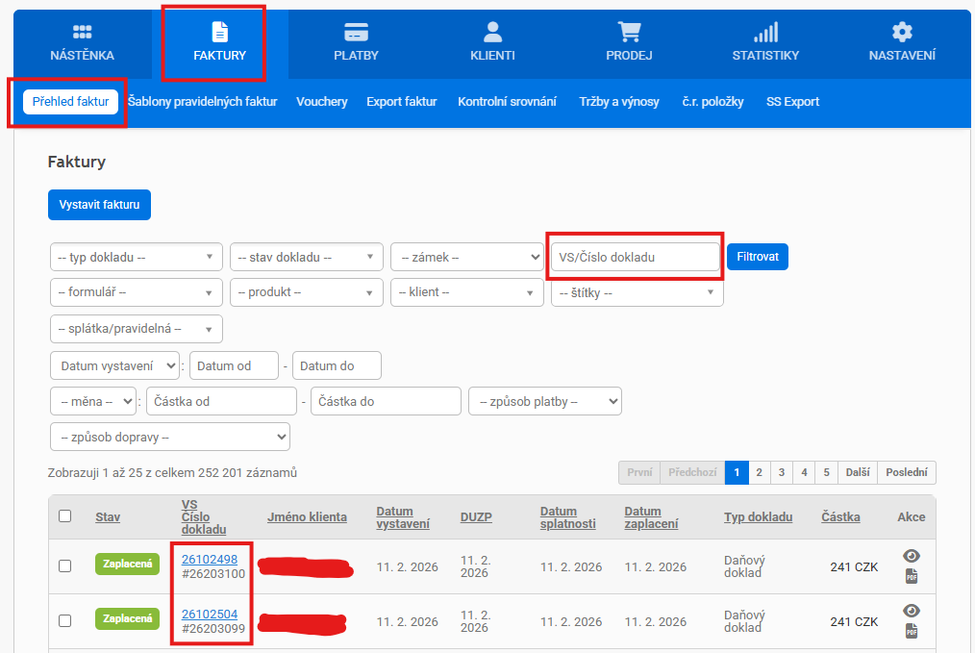Open the 'Datum vystavení' date type dropdown
The image size is (975, 653).
tap(115, 365)
